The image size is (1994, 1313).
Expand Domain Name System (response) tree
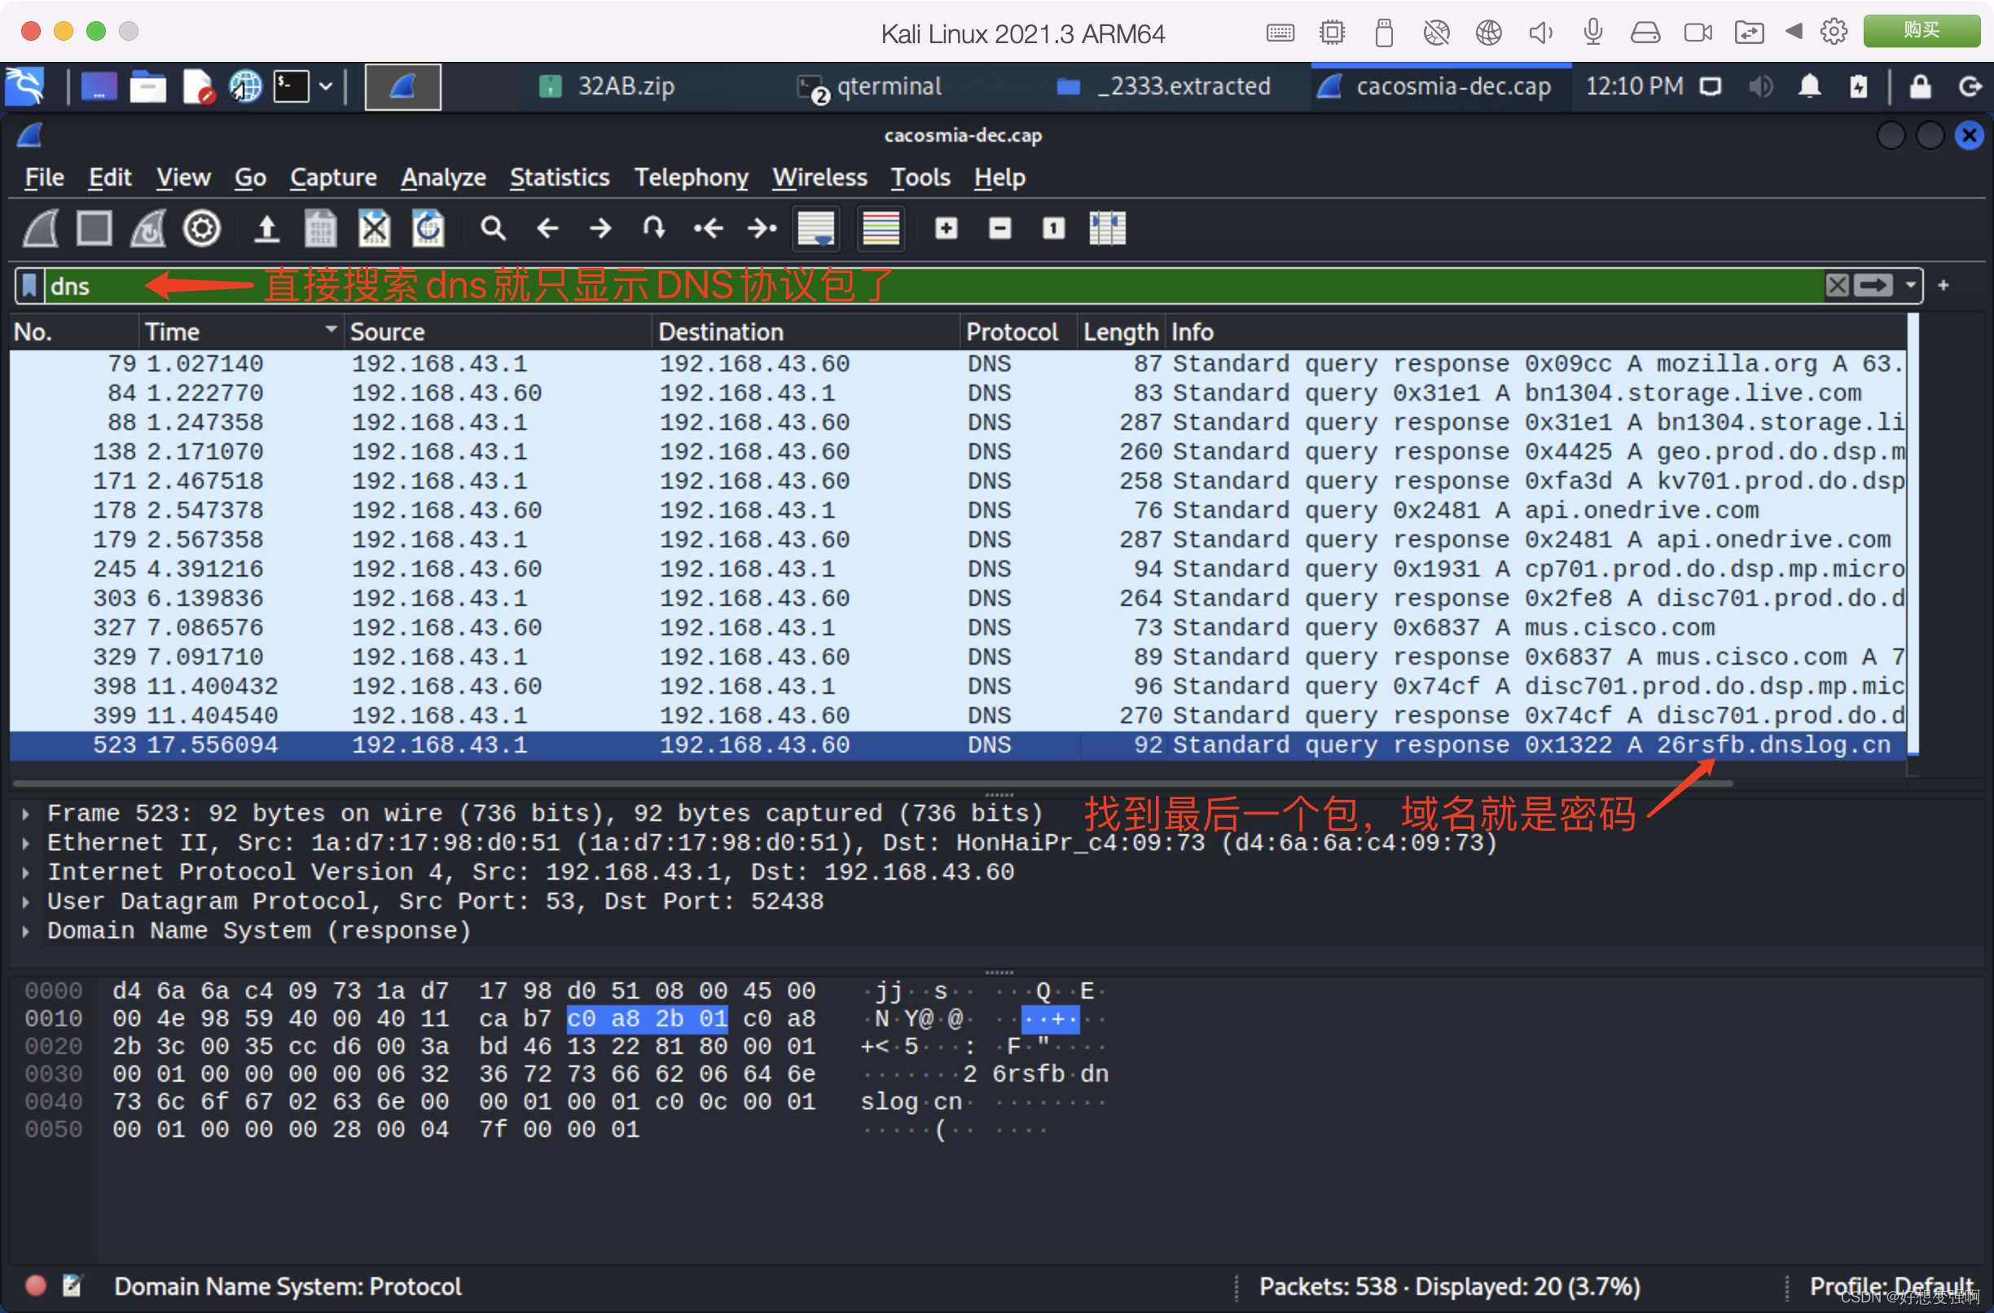click(x=26, y=931)
